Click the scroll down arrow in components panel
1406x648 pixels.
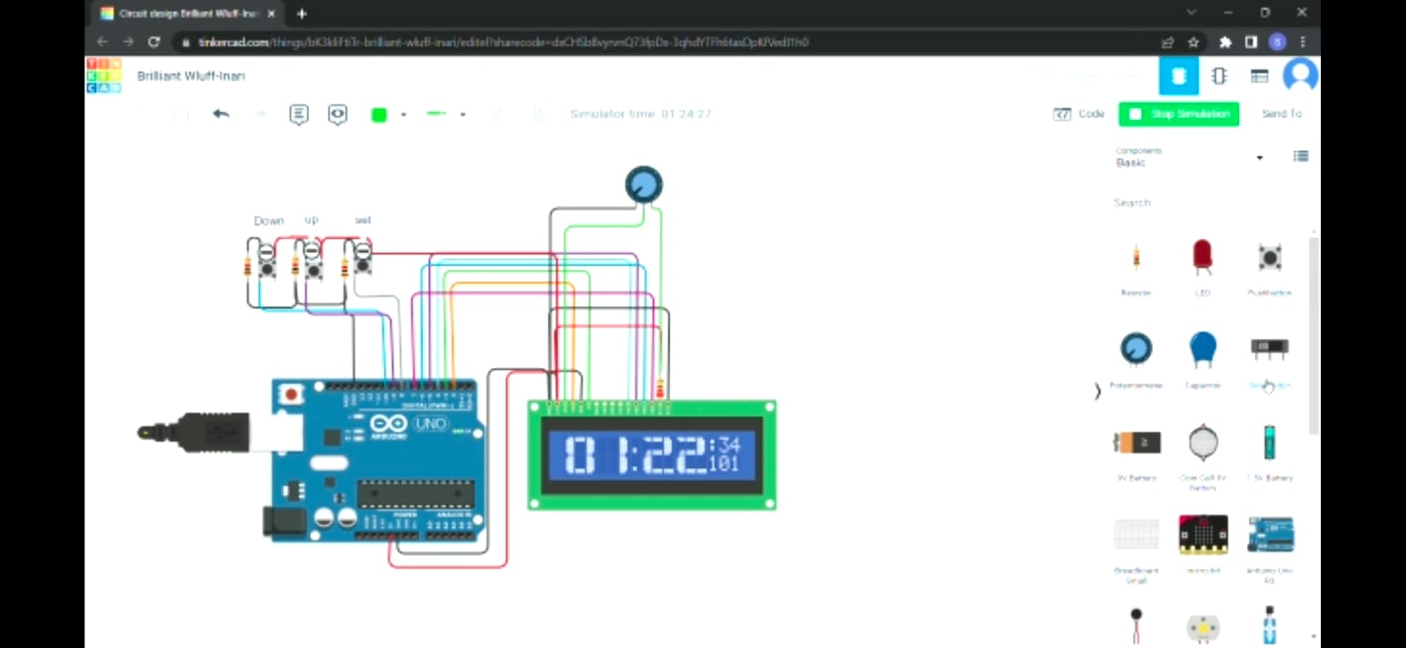pos(1313,637)
